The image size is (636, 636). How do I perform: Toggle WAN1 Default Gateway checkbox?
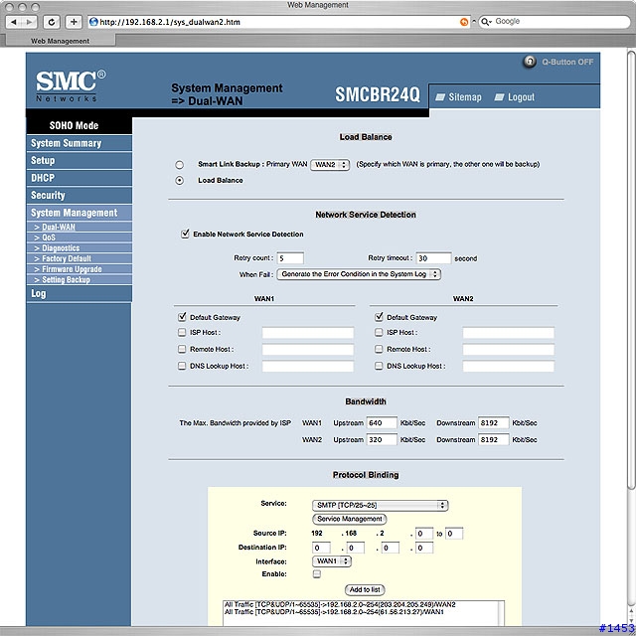182,317
